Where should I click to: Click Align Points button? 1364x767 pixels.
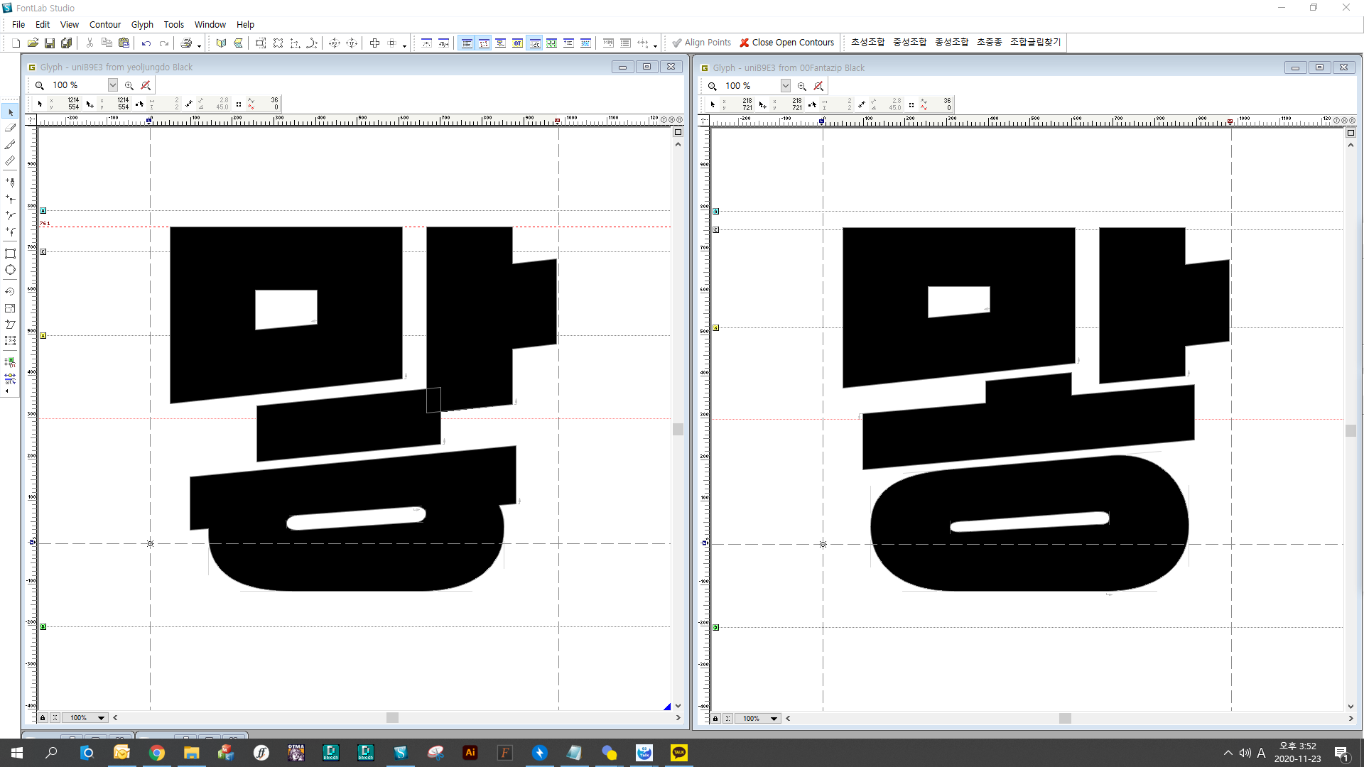point(701,43)
